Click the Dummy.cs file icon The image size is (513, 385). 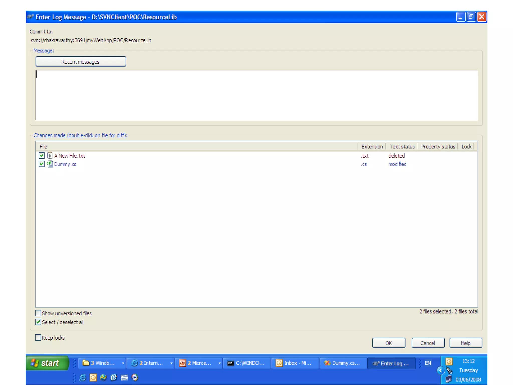click(50, 164)
